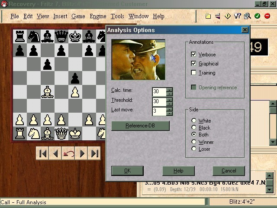The width and height of the screenshot is (277, 208).
Task: Decrease Last move with down spinner arrow
Action: click(169, 114)
